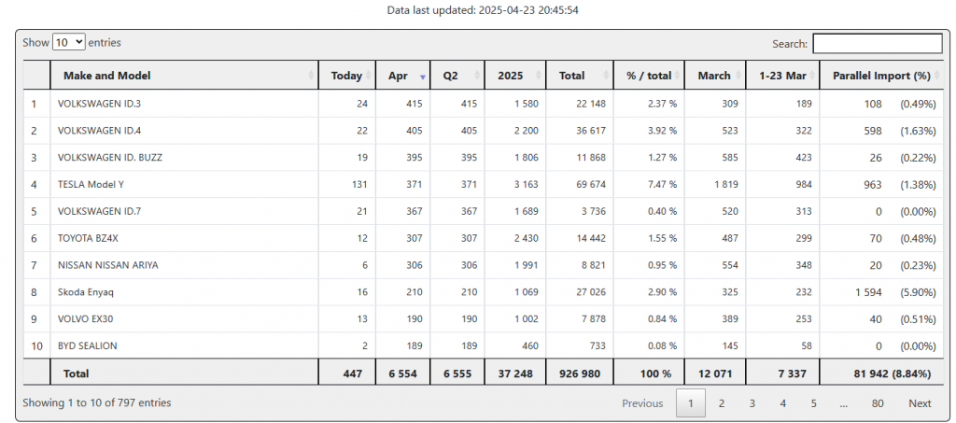Sort by % / total column
Image resolution: width=956 pixels, height=423 pixels.
coord(648,76)
